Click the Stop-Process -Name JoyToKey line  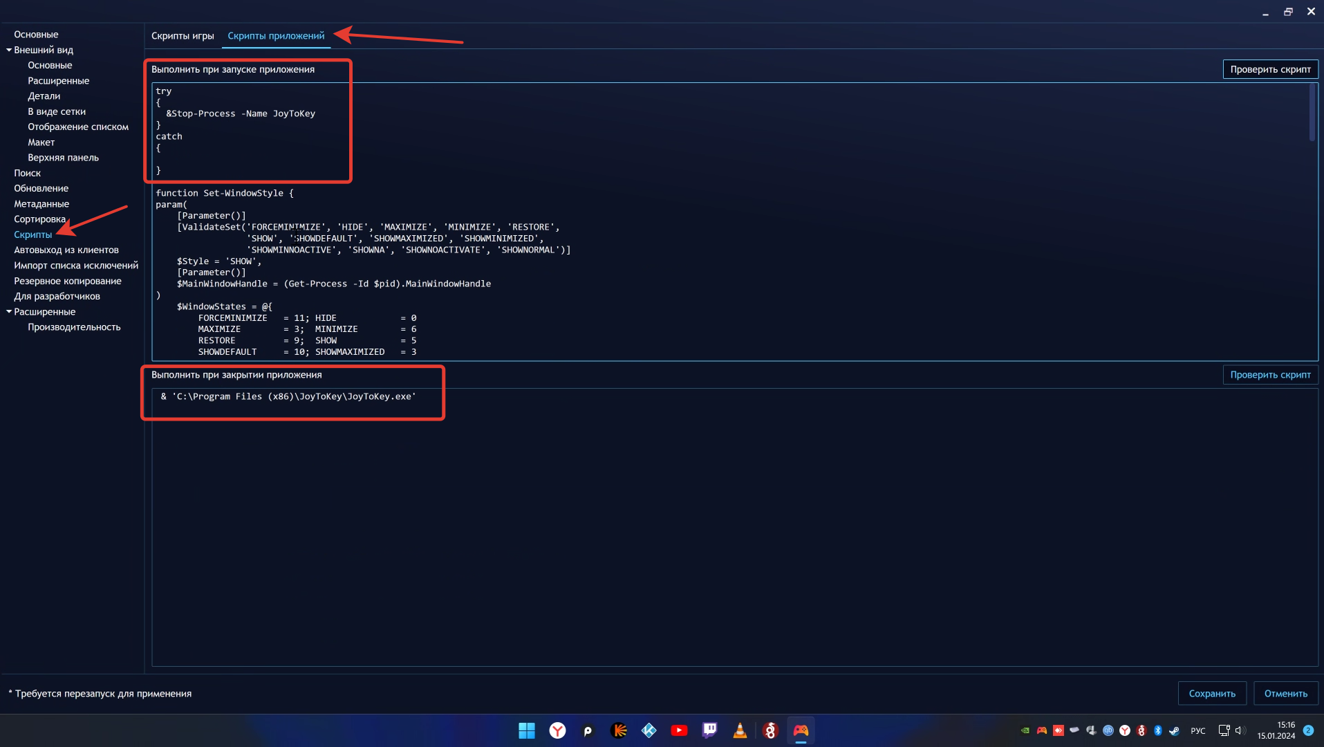click(x=241, y=113)
